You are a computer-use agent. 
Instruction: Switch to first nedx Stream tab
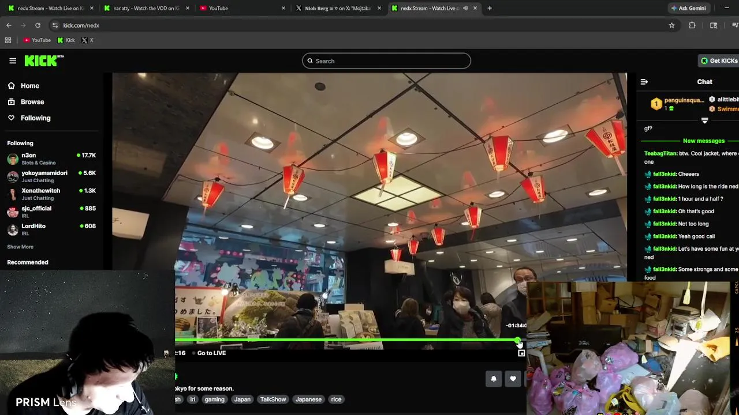(50, 8)
